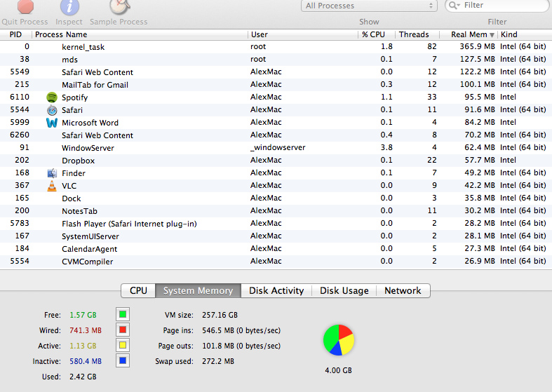Switch to the System Memory tab
The image size is (552, 392).
[198, 290]
